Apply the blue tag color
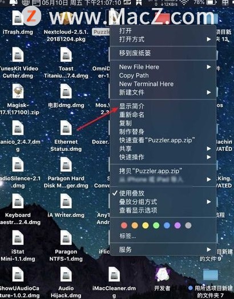Image resolution: width=234 pixels, height=299 pixels. pos(167,225)
